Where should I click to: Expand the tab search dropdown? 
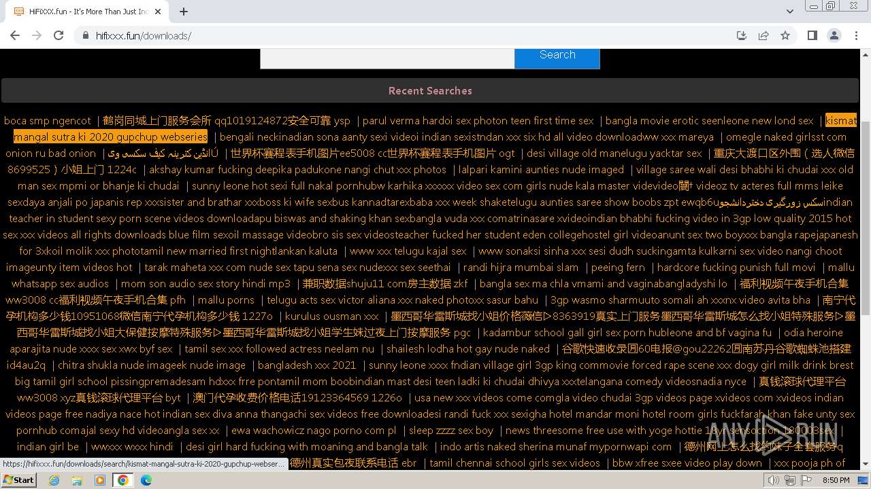(x=789, y=12)
